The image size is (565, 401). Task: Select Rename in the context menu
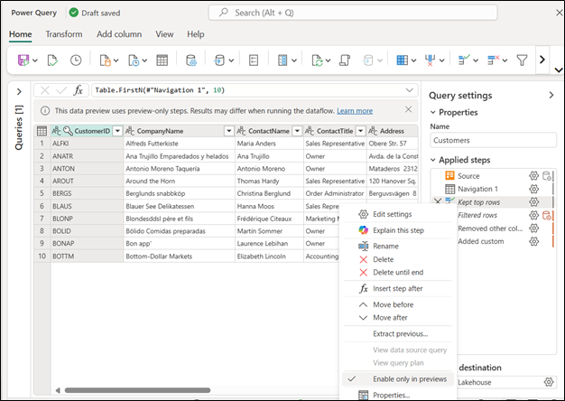[x=385, y=246]
